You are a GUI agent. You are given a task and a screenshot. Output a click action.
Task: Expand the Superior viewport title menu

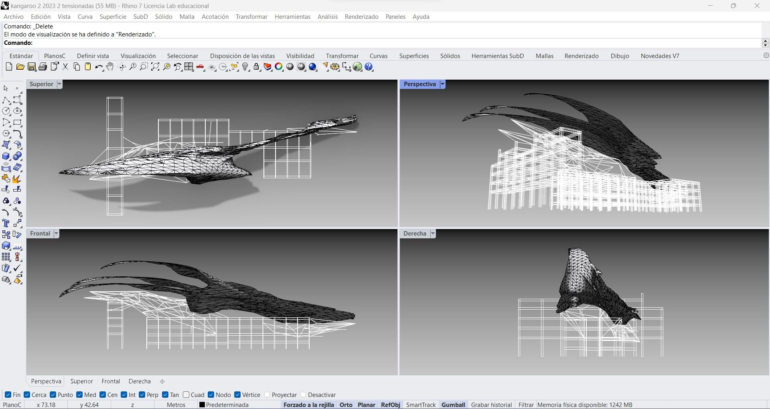coord(59,84)
